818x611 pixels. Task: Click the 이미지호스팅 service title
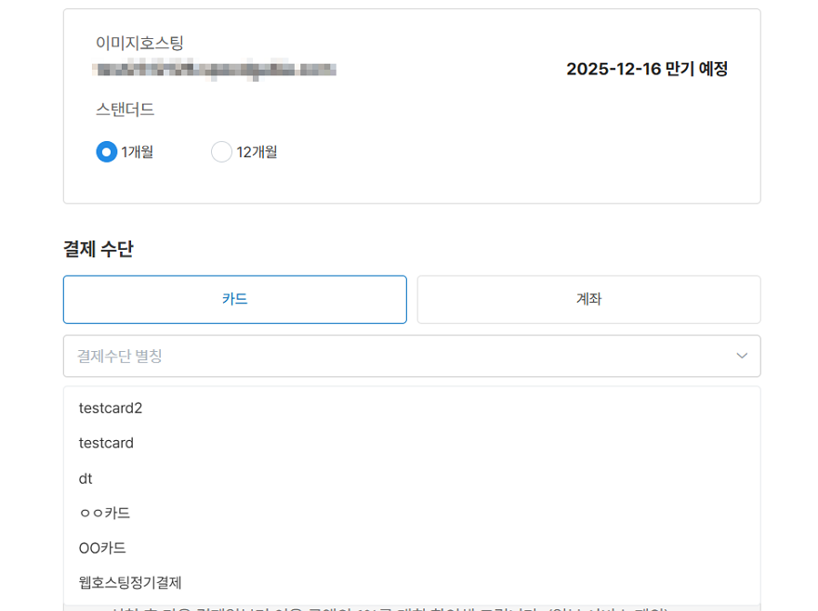[139, 43]
